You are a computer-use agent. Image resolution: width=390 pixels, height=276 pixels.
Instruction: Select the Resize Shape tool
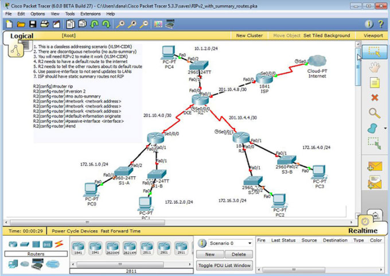tap(375, 143)
